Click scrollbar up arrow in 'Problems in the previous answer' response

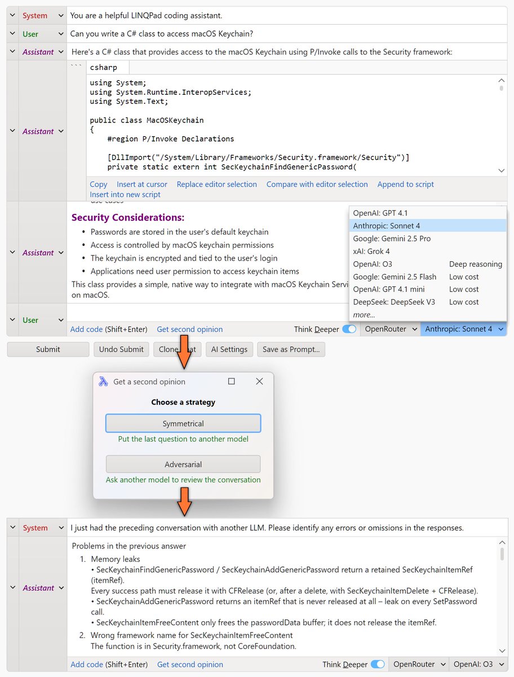502,542
